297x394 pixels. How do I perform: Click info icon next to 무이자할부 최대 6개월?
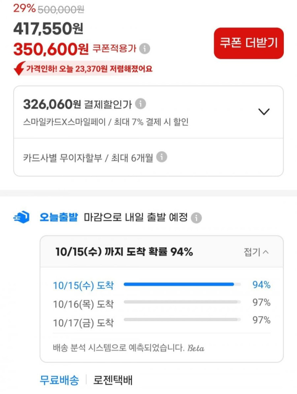(x=161, y=157)
